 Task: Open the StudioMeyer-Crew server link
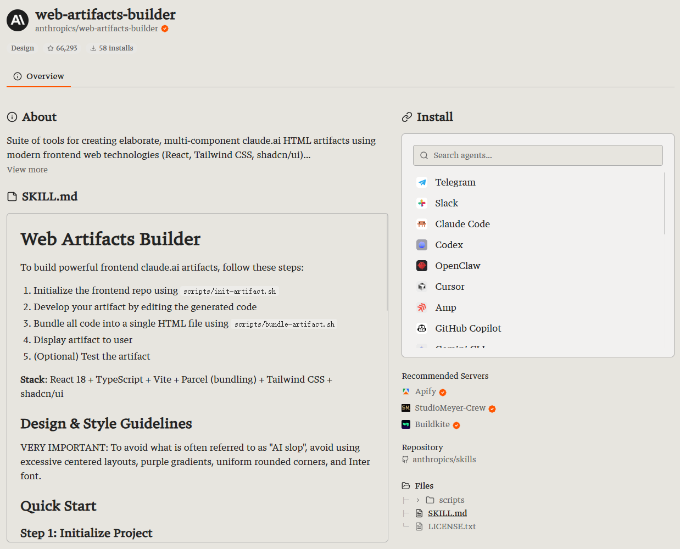pyautogui.click(x=450, y=408)
